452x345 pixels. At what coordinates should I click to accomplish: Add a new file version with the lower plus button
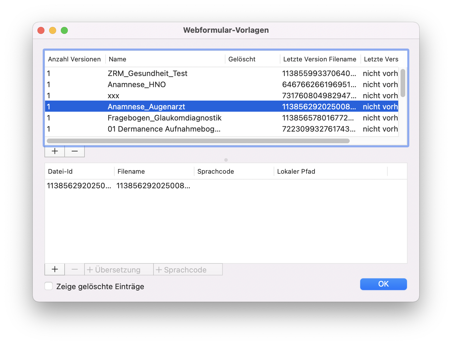point(55,269)
